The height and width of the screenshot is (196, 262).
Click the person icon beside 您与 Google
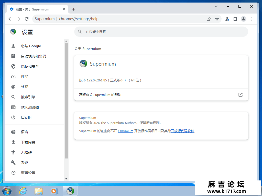pyautogui.click(x=13, y=46)
